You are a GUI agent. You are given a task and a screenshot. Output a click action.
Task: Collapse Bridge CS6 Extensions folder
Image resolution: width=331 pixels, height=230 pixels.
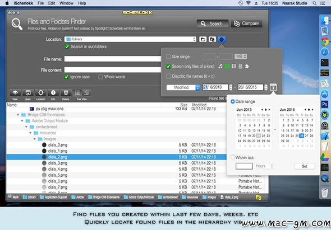(x=18, y=115)
